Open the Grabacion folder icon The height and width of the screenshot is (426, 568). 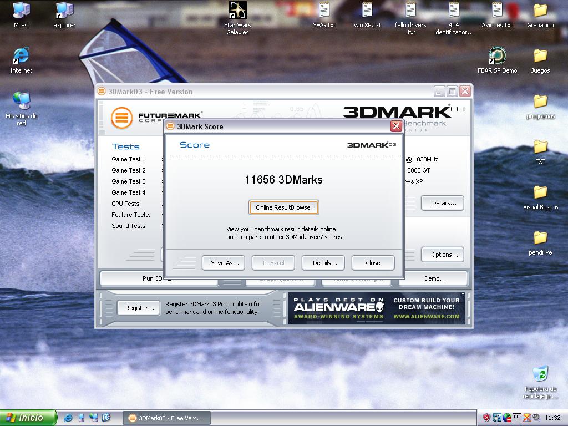[540, 11]
